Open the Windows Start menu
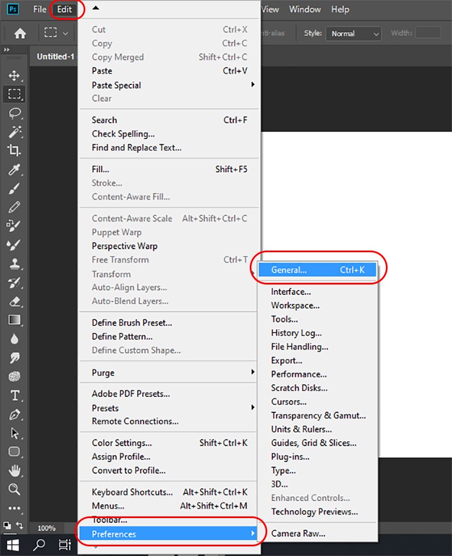 pos(13,545)
